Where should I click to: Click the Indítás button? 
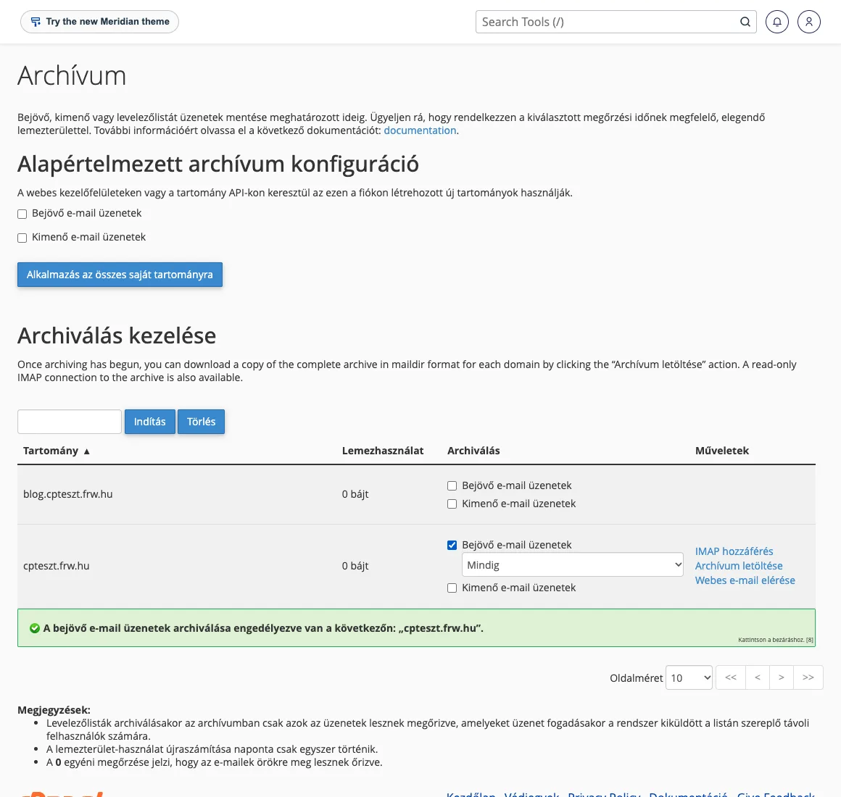coord(149,422)
